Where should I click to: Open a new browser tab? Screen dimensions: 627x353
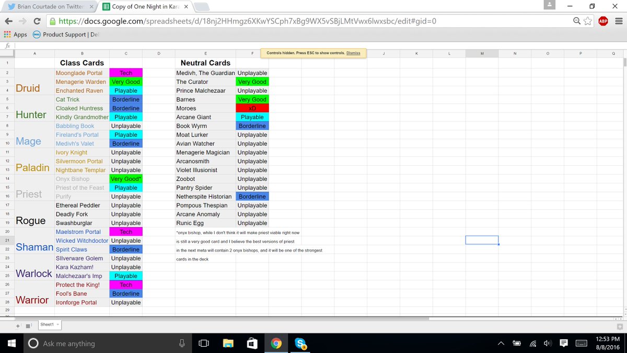point(202,7)
